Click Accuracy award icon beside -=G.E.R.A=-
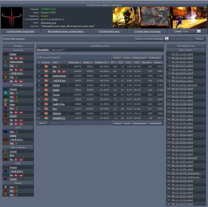Screen dimensions: 208x207 point(6,73)
